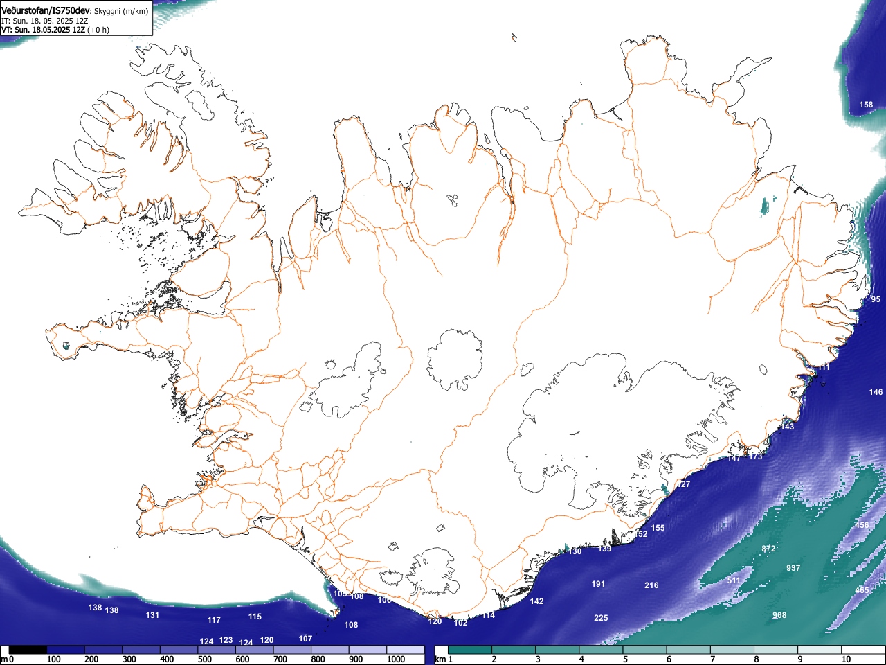The image size is (886, 665).
Task: Click the 511 visibility value
Action: click(734, 580)
